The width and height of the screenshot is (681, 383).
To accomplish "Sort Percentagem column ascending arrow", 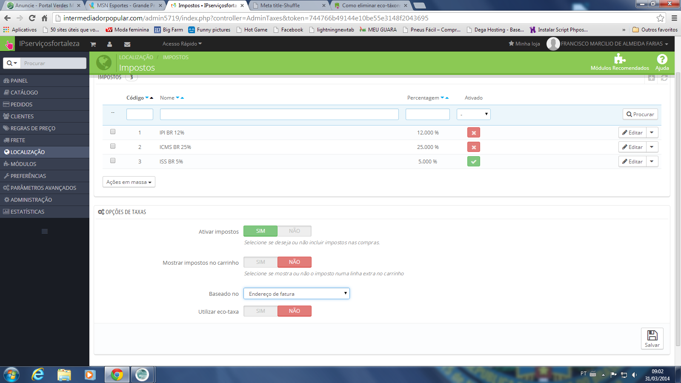I will [x=447, y=98].
